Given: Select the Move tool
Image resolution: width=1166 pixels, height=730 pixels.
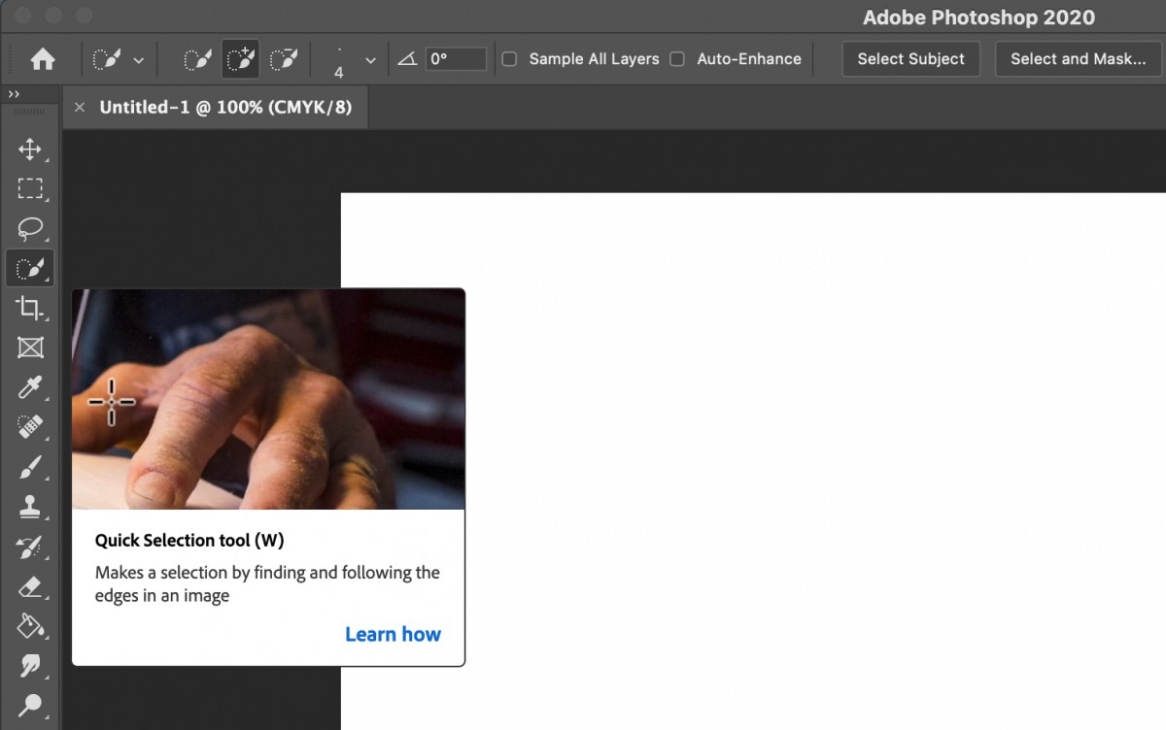Looking at the screenshot, I should pyautogui.click(x=29, y=149).
